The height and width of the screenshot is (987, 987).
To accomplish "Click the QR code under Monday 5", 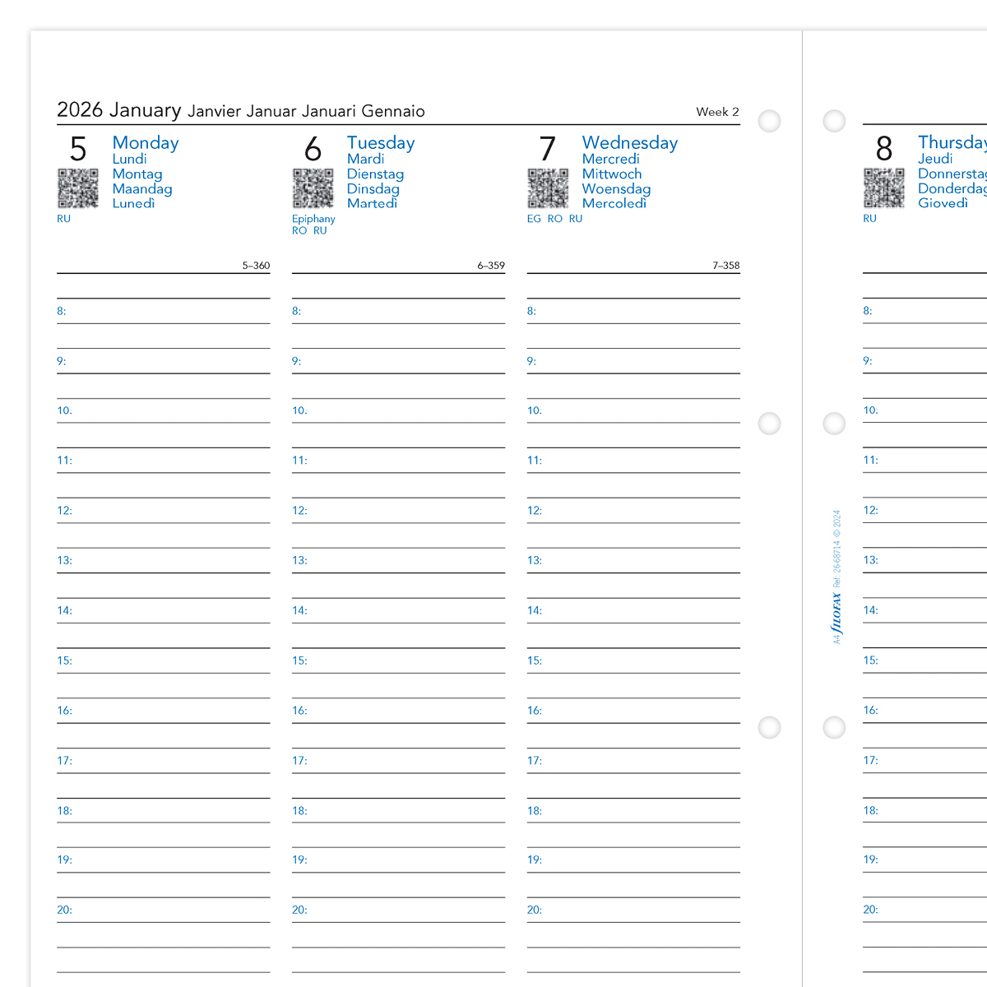I will tap(78, 188).
